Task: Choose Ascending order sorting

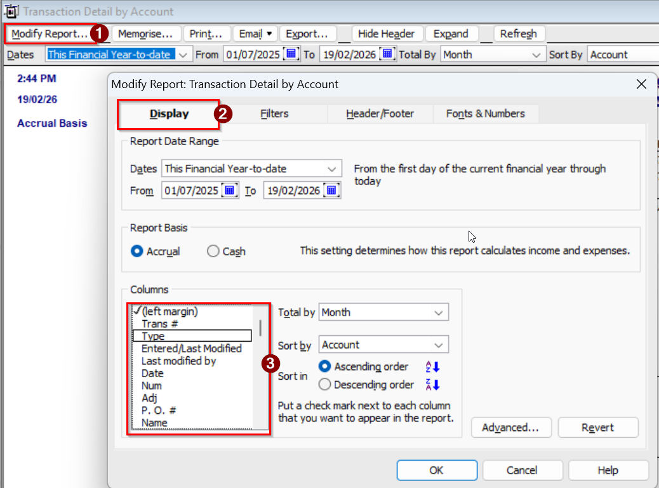Action: [324, 366]
